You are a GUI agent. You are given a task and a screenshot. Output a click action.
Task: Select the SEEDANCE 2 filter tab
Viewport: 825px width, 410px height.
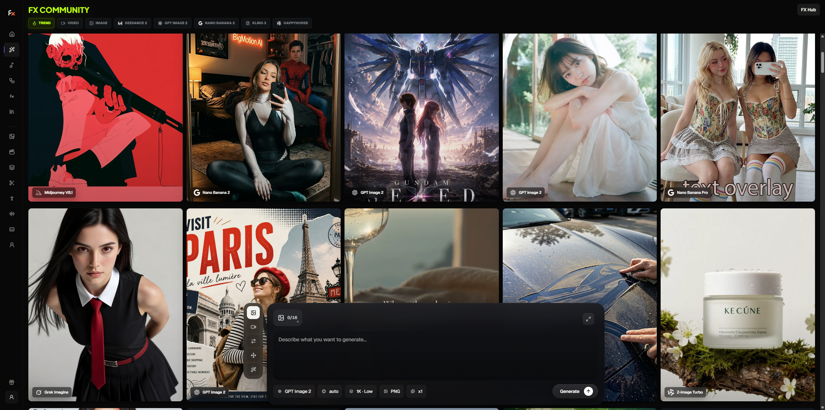tap(132, 23)
